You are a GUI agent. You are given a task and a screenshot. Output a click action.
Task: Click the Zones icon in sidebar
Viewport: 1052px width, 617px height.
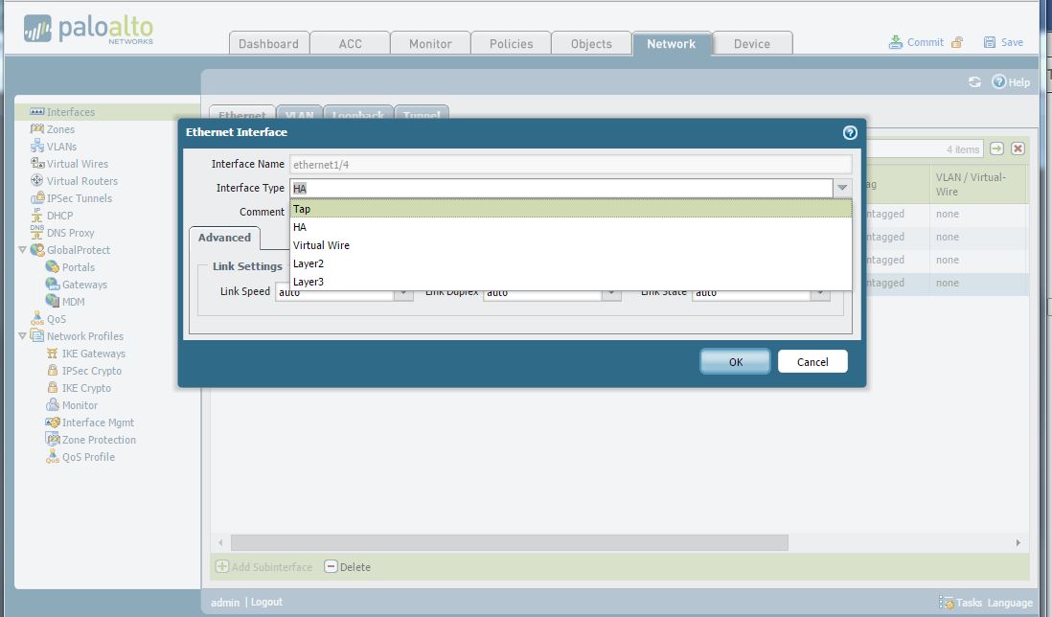[37, 128]
